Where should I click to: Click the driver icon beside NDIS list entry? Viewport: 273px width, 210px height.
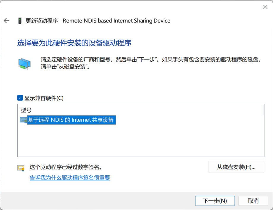[x=23, y=120]
